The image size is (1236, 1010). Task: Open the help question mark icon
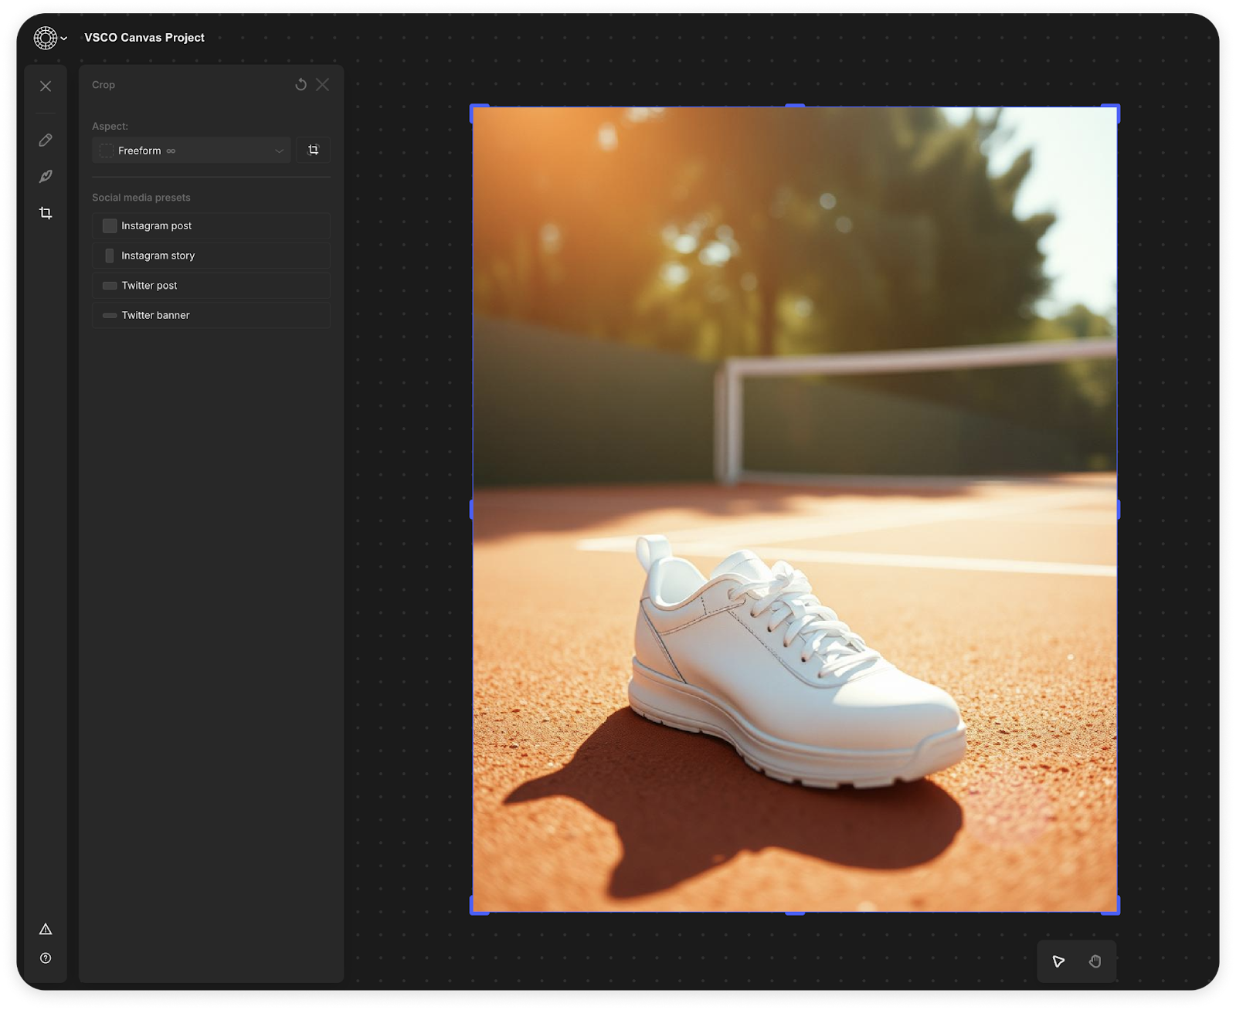pos(46,958)
